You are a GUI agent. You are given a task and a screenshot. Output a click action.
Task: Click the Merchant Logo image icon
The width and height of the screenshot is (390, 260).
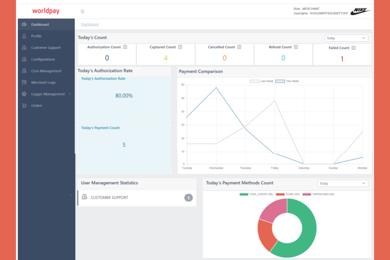24,82
